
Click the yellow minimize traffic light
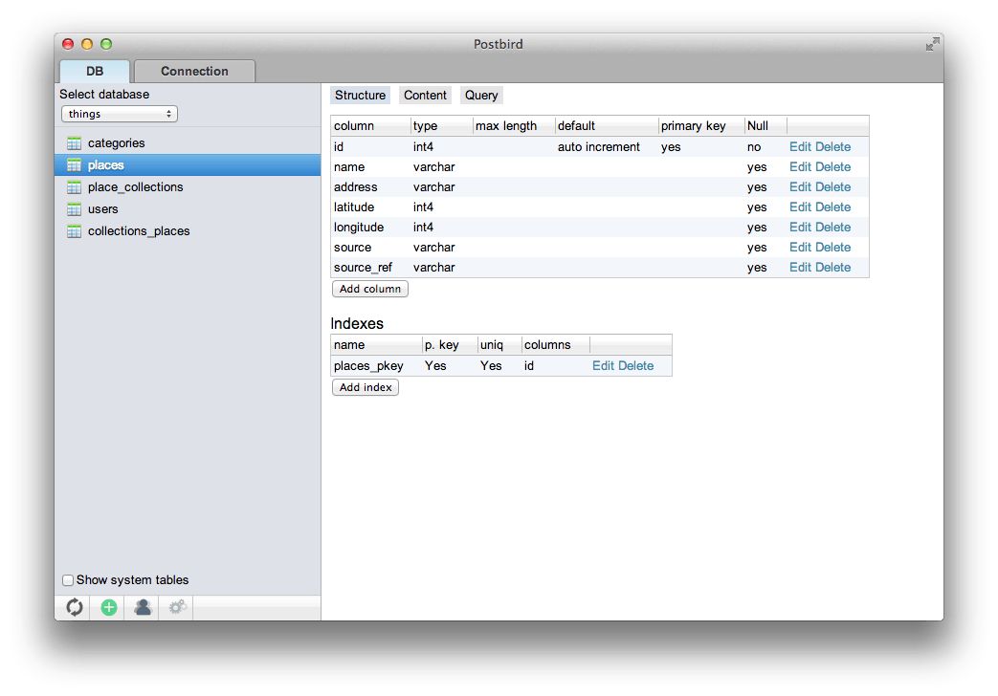[87, 43]
